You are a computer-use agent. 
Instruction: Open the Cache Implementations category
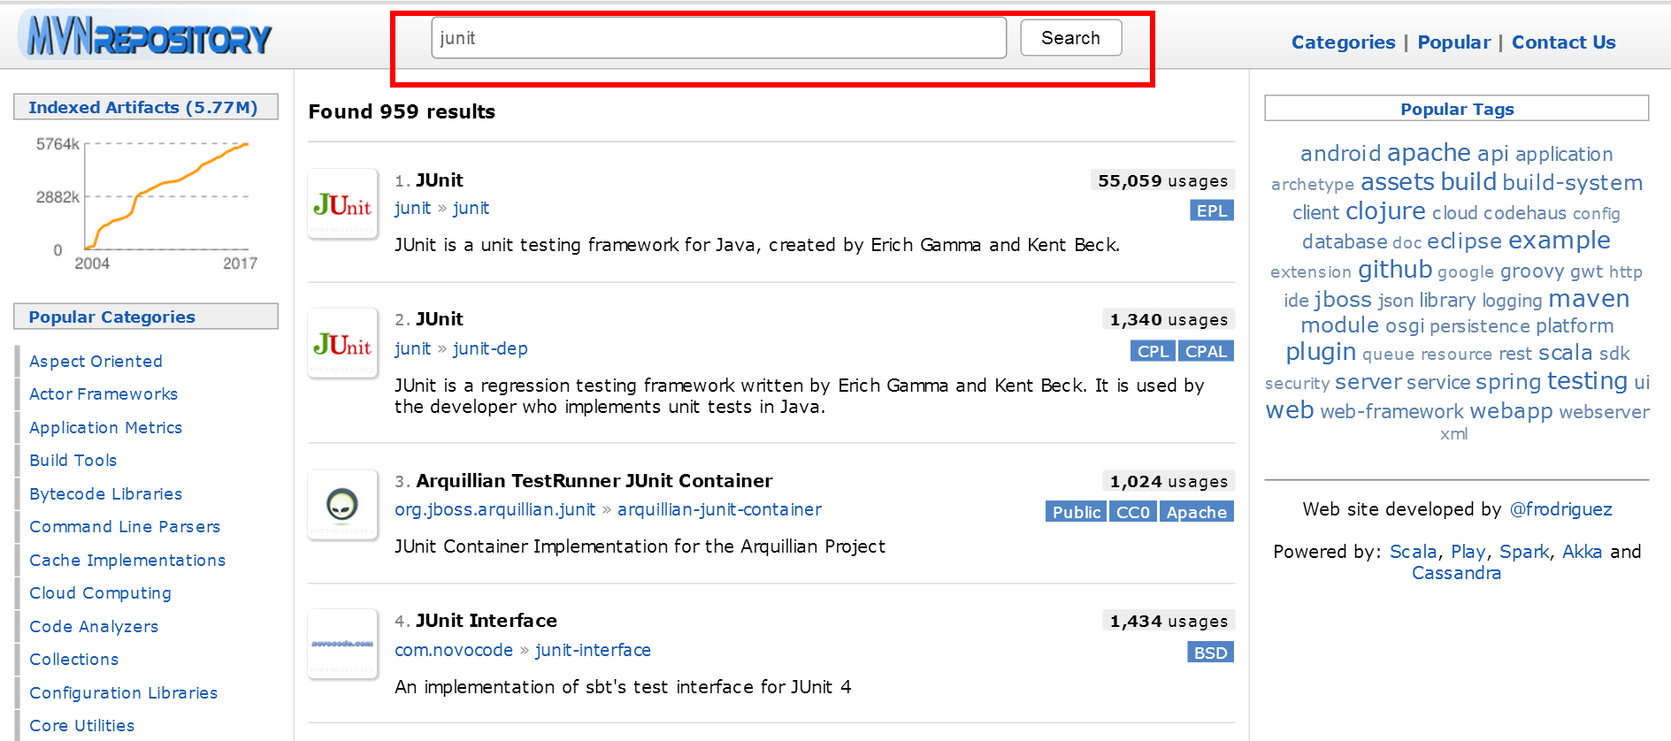(x=127, y=560)
